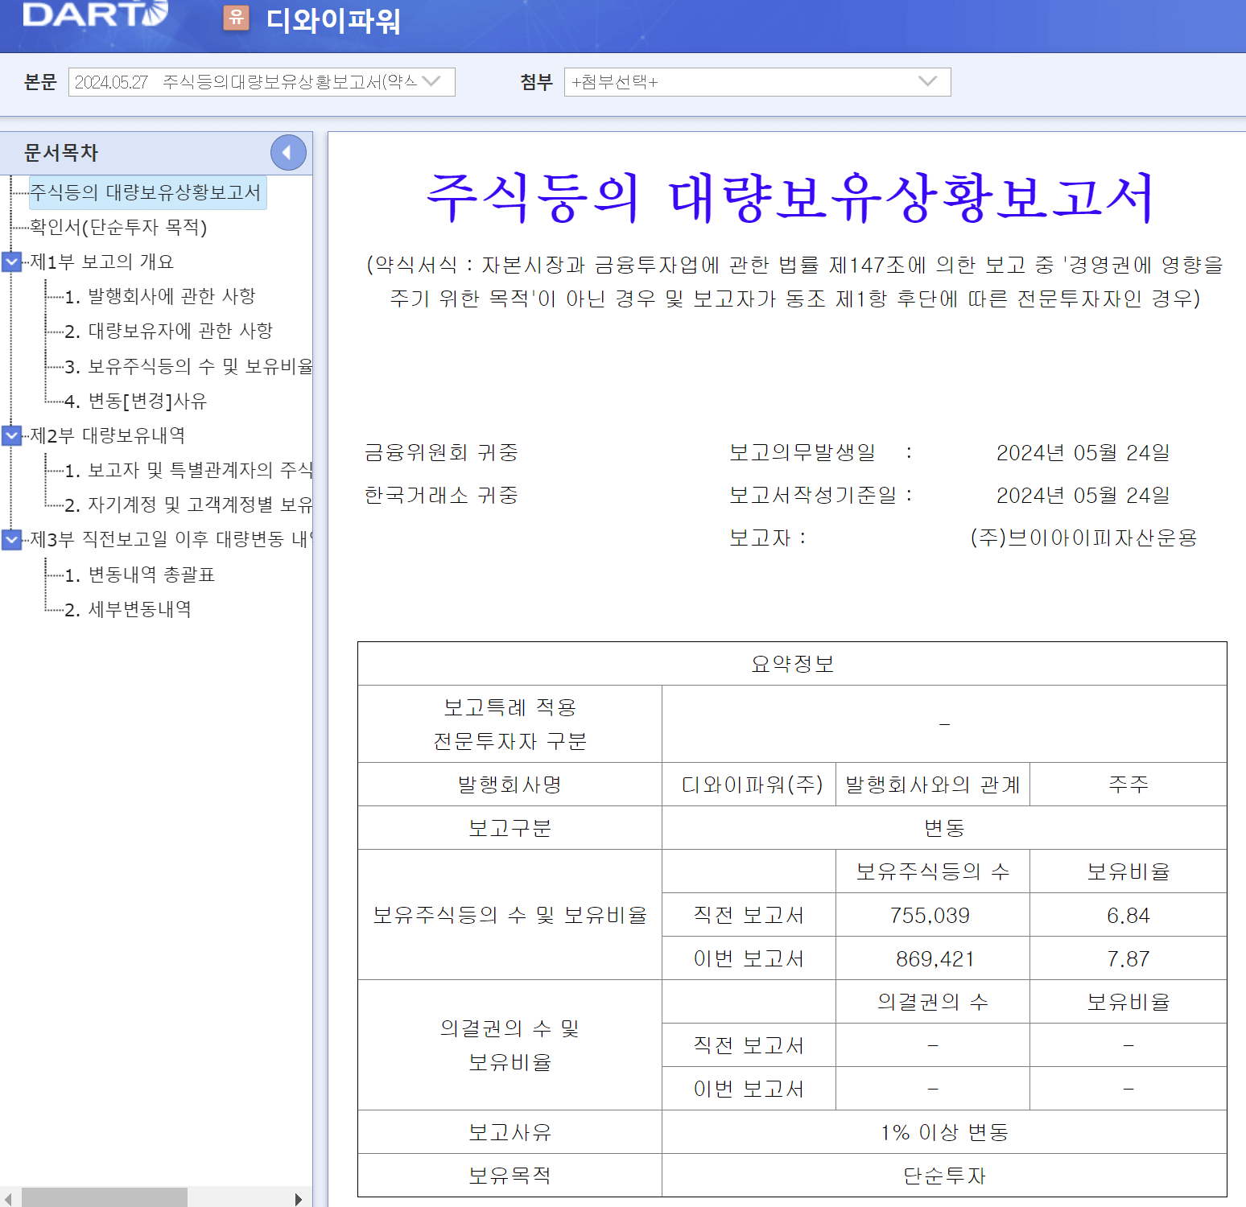Select 확인서(단순투자 목적) in the document tree
Viewport: 1246px width, 1207px height.
click(118, 228)
